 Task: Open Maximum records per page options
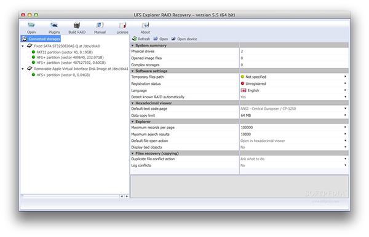[345, 127]
